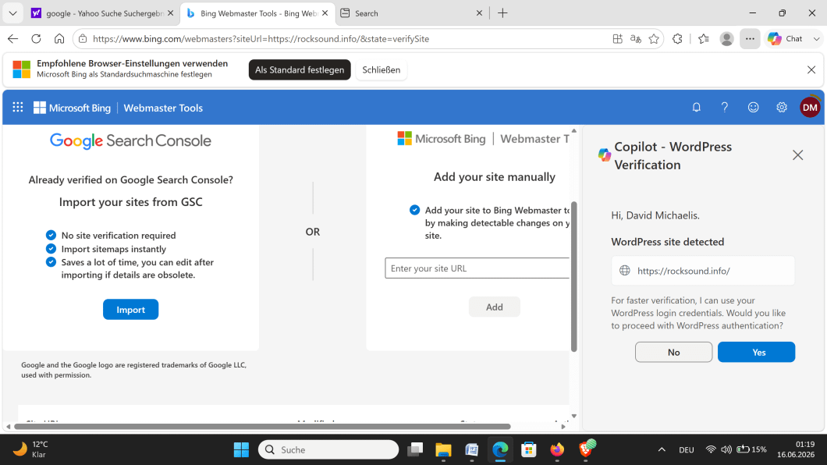
Task: Click the taskbar Suche search box
Action: 328,449
